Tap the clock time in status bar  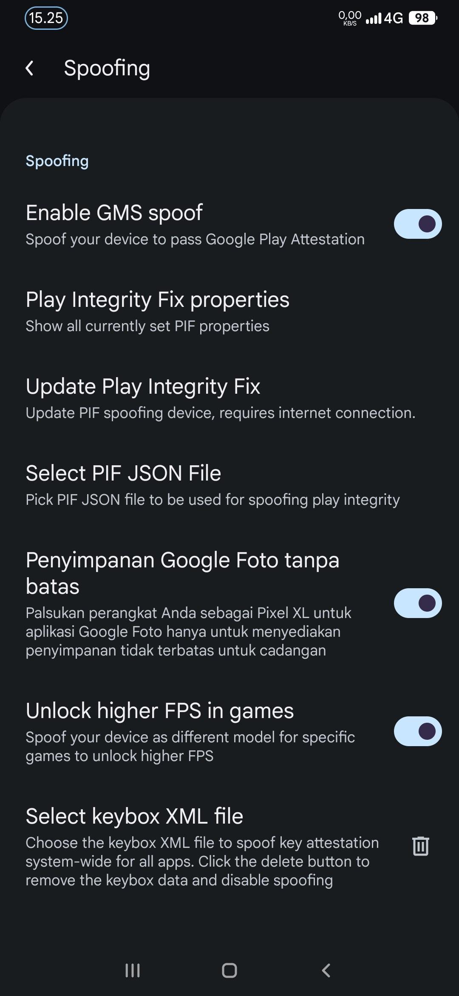(x=46, y=18)
